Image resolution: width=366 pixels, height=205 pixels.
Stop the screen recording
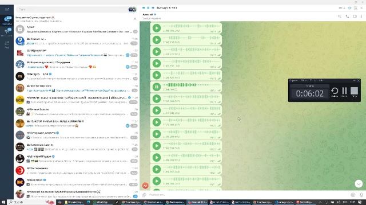[354, 92]
